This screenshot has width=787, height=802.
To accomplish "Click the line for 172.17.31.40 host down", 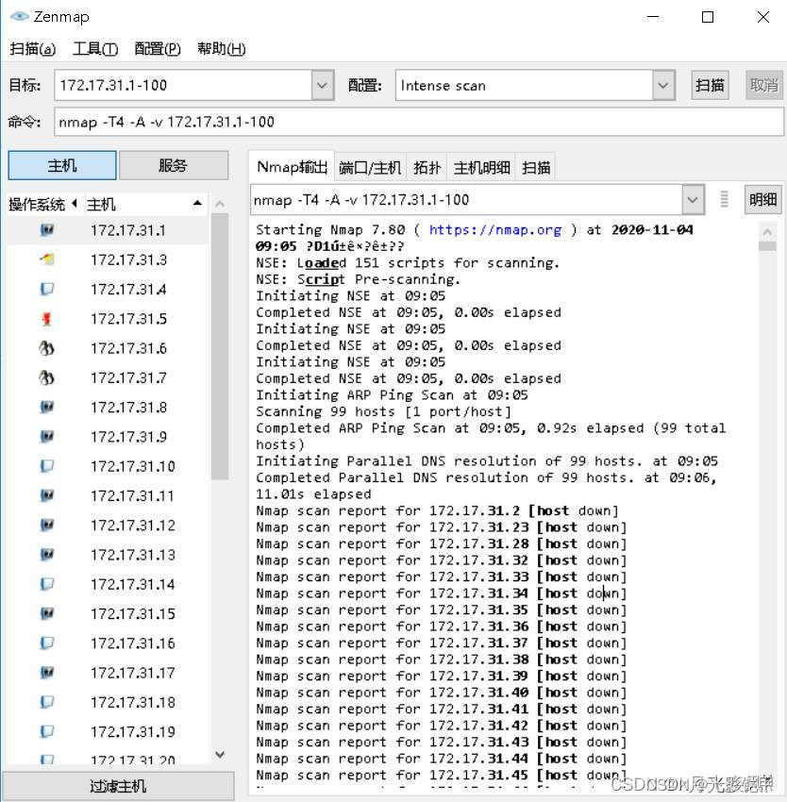I will [441, 692].
